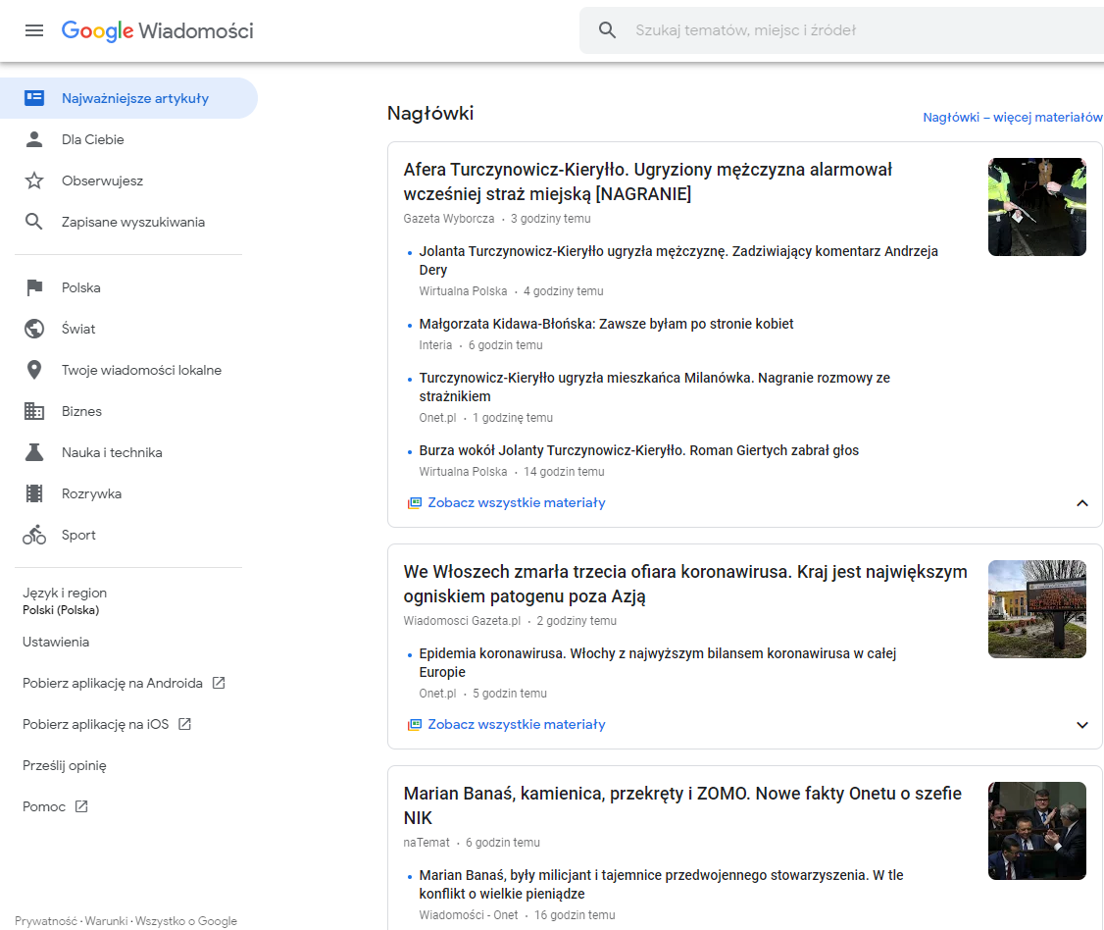The height and width of the screenshot is (930, 1104).
Task: Click the Najważniejsze artykuły newspaper icon
Action: click(x=33, y=98)
